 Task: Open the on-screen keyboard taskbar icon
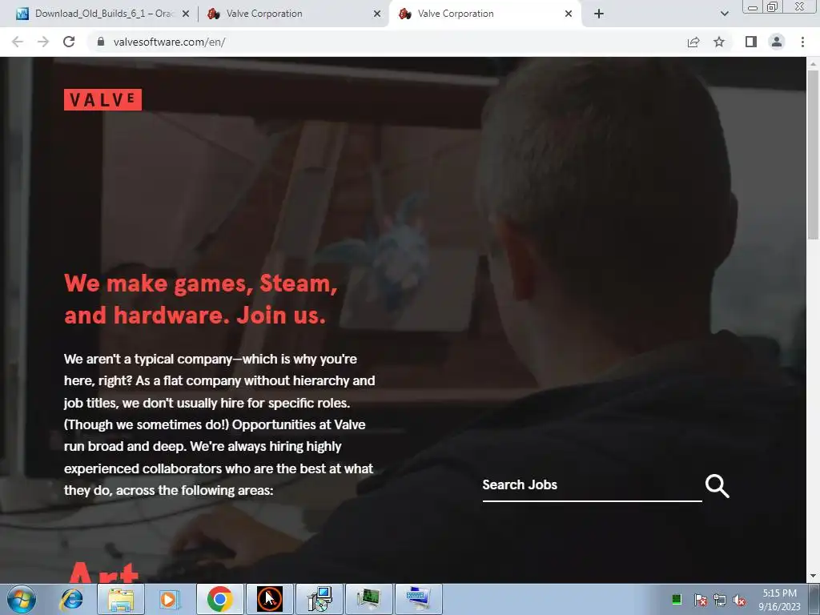[x=419, y=599]
